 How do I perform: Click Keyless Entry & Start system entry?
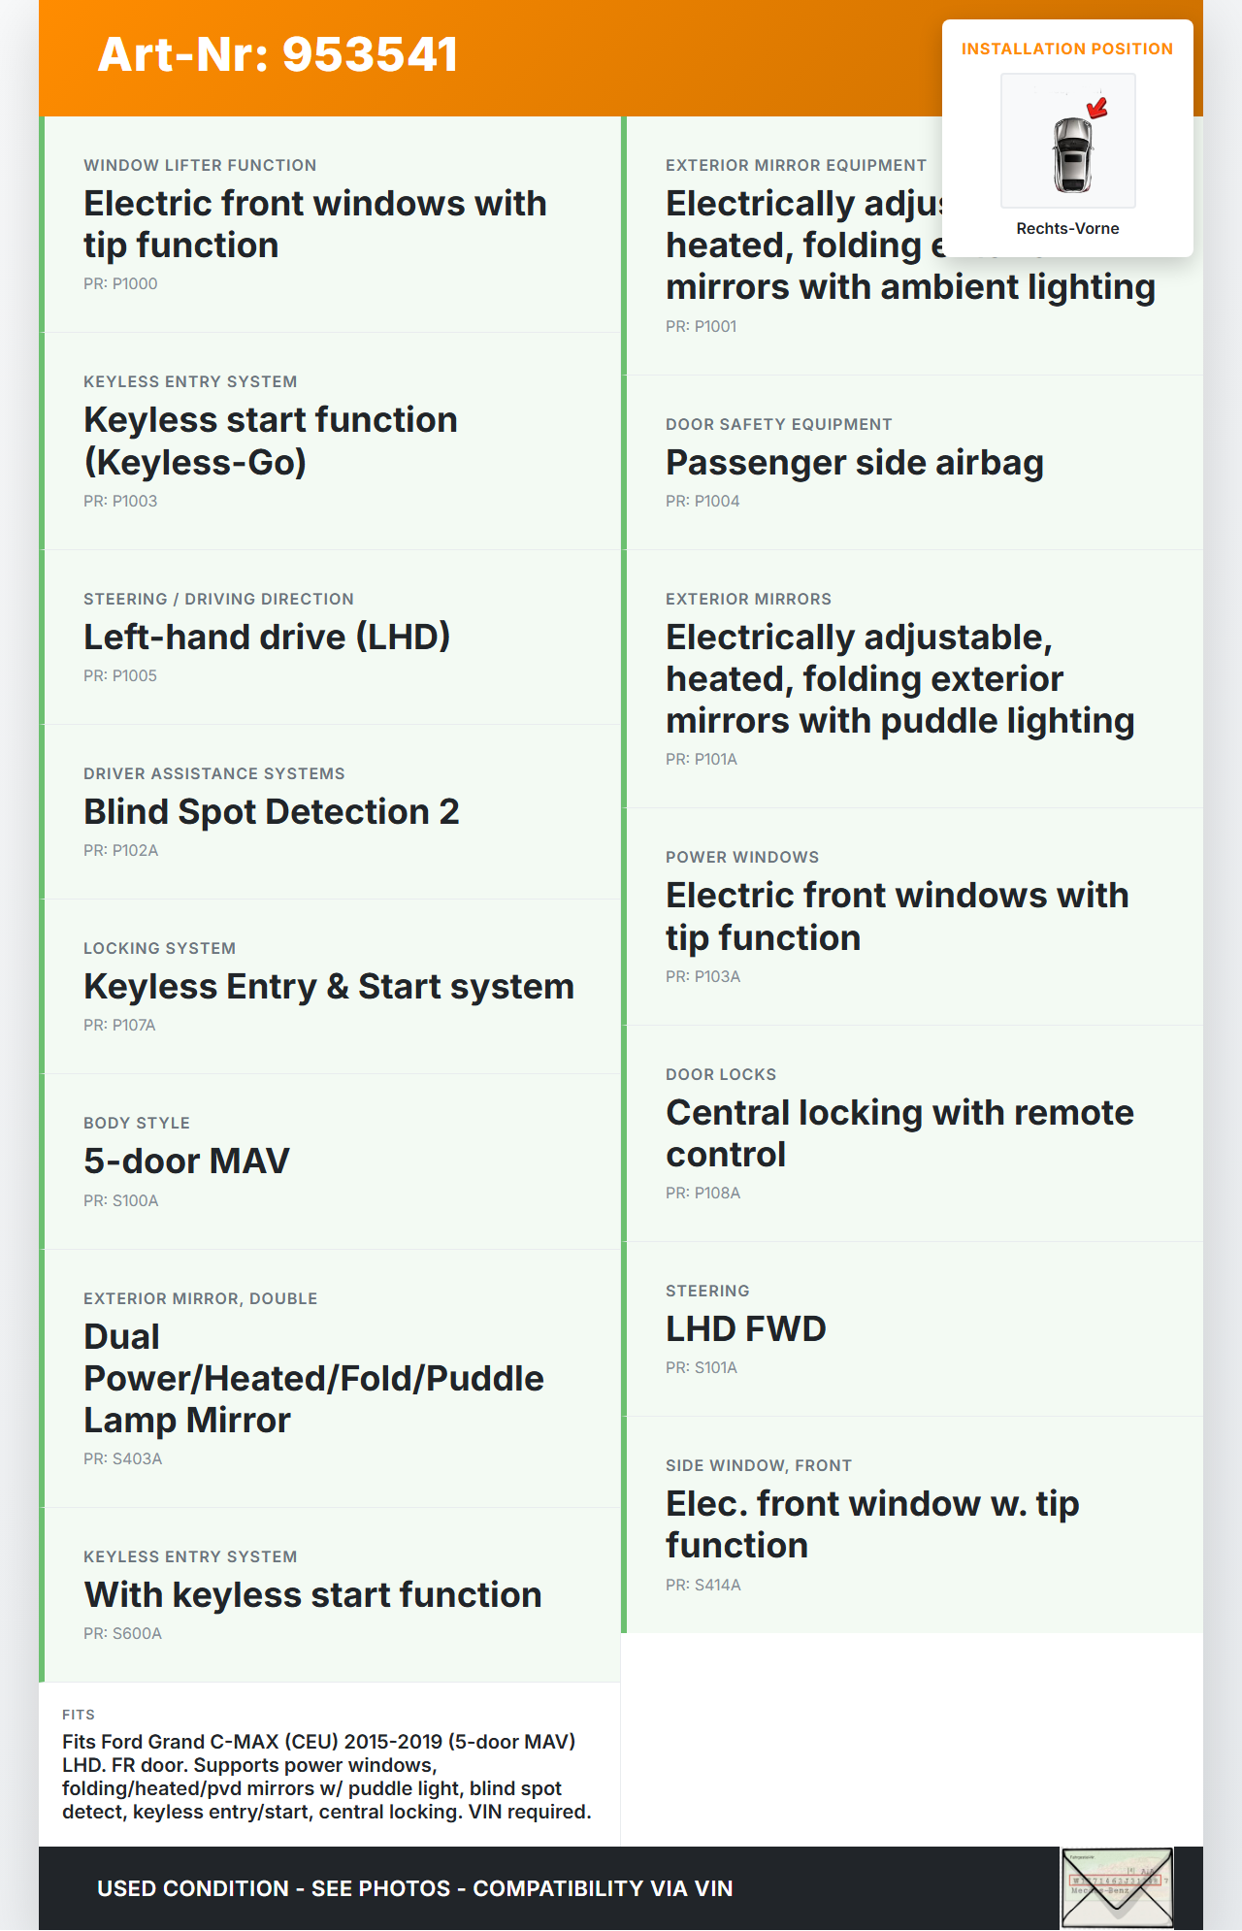click(x=329, y=987)
